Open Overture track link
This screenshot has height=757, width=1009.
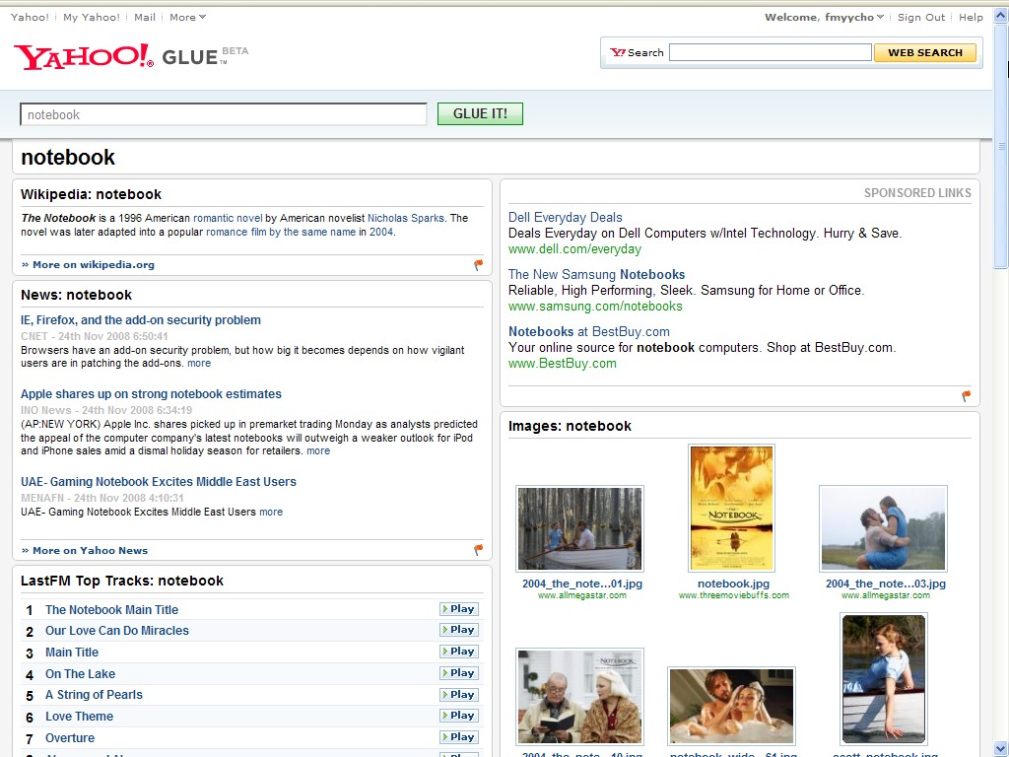70,737
